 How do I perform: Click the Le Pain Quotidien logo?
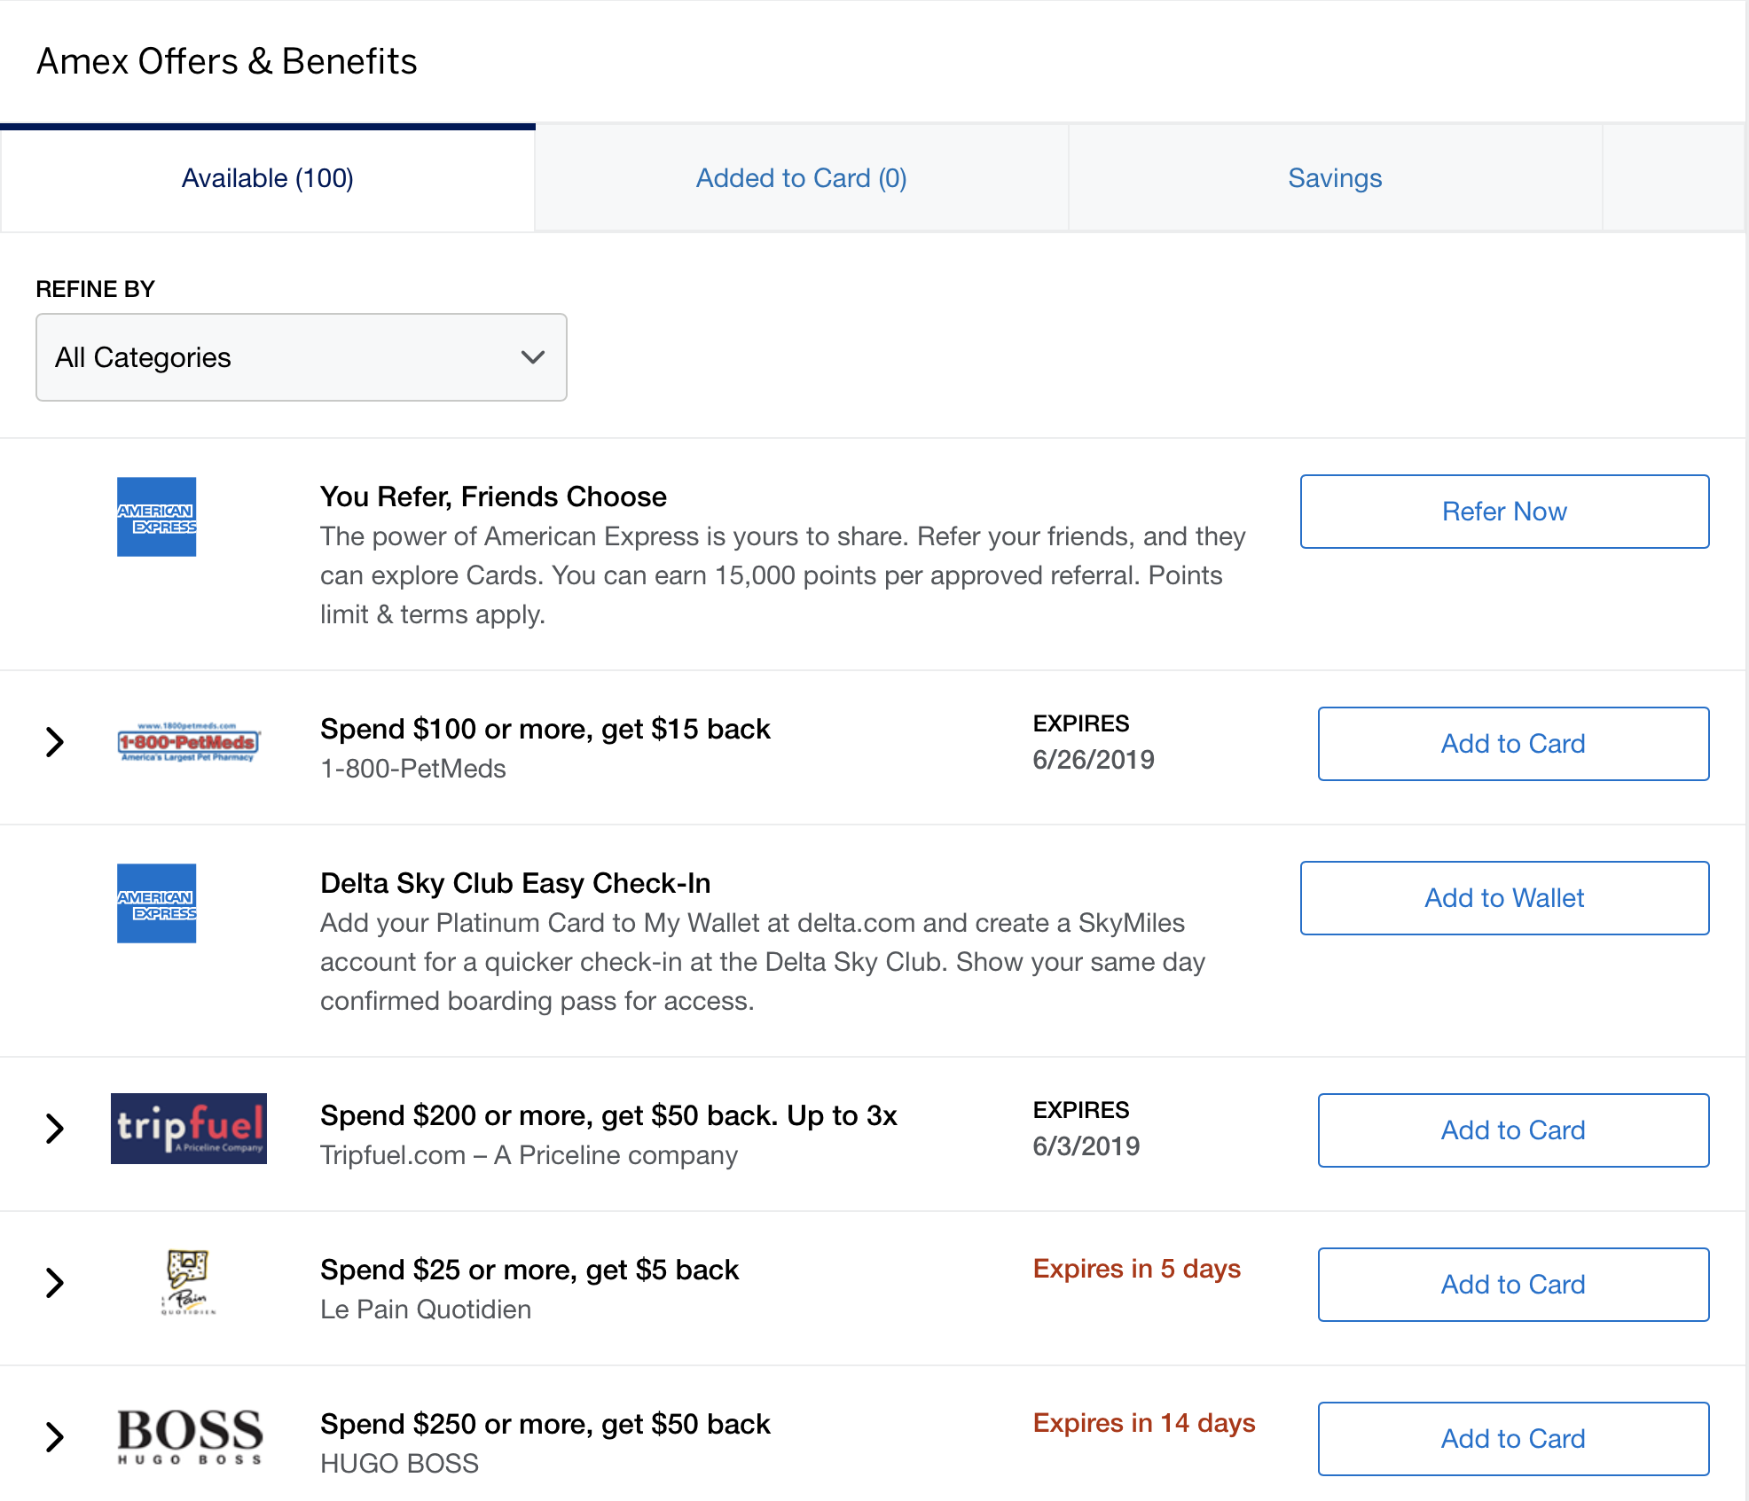click(x=188, y=1282)
